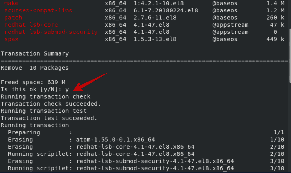The height and width of the screenshot is (173, 291).
Task: Click the 'Transaction Summary' heading text
Action: [35, 53]
